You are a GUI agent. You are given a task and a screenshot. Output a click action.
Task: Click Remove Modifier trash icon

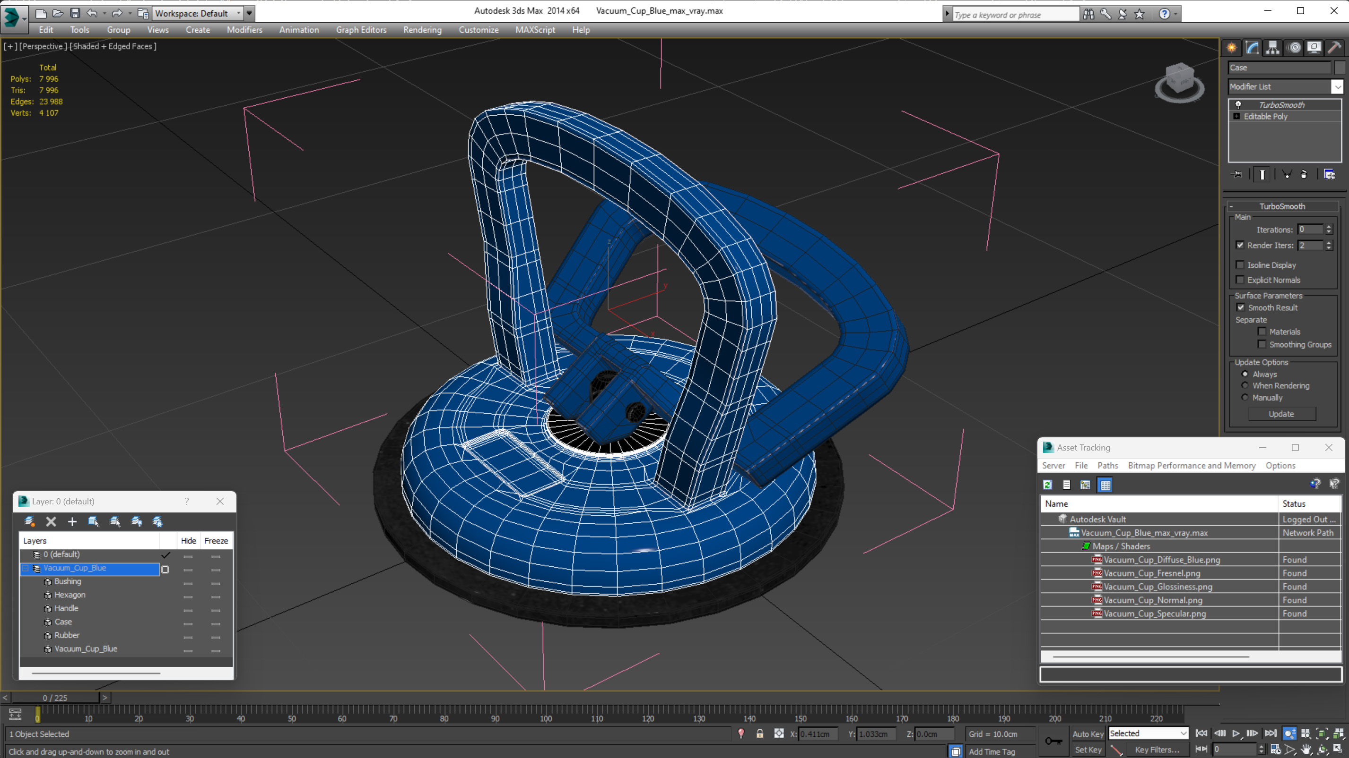pyautogui.click(x=1304, y=174)
